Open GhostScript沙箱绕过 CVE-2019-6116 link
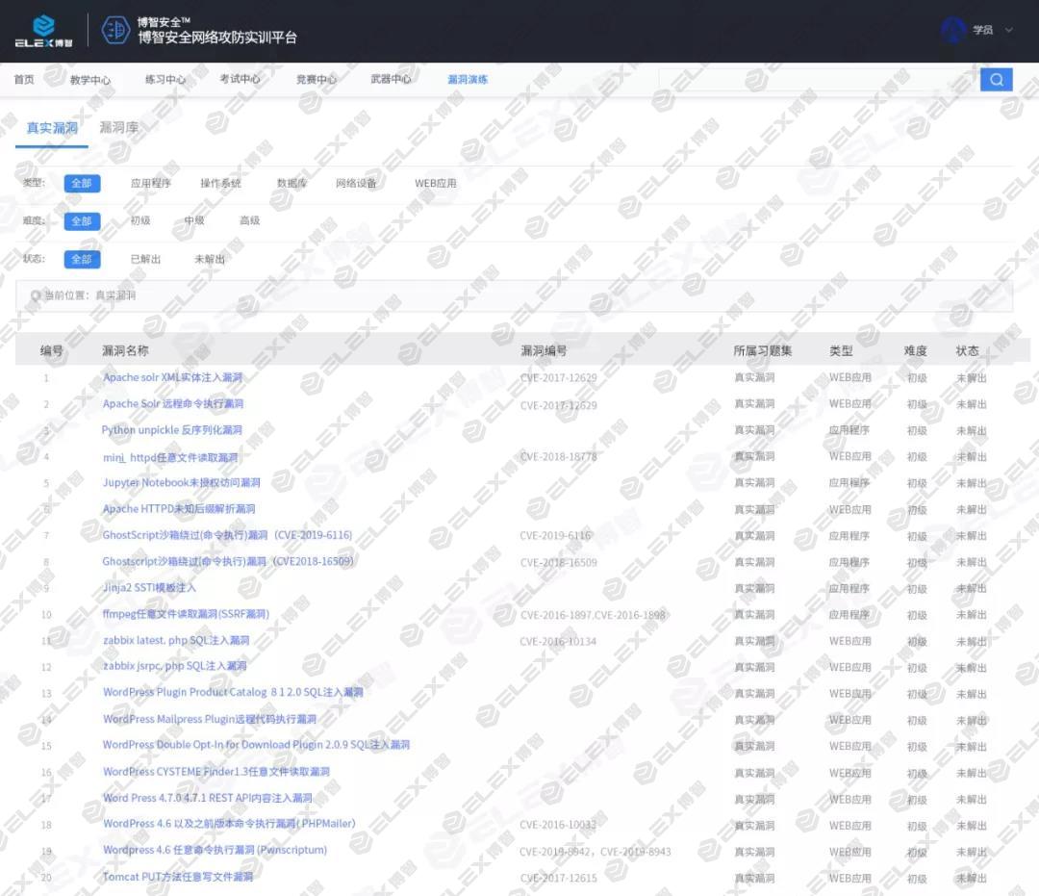Screen dimensions: 1039x896 (227, 535)
